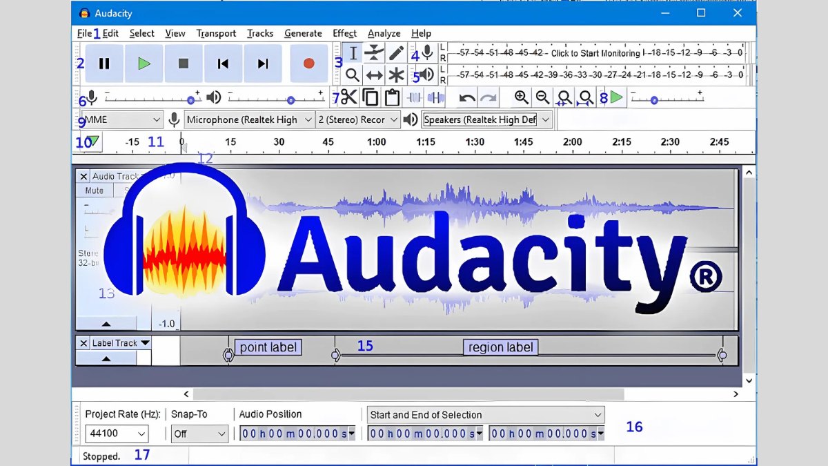
Task: Click the recording volume slider handle
Action: coord(191,100)
